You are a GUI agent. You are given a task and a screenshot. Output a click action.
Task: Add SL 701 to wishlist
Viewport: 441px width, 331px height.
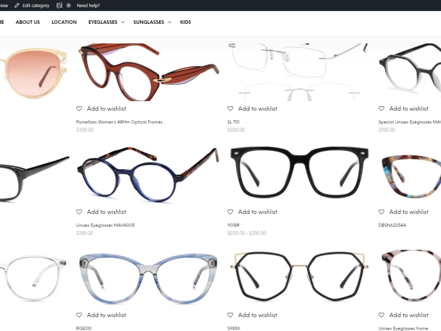click(258, 109)
